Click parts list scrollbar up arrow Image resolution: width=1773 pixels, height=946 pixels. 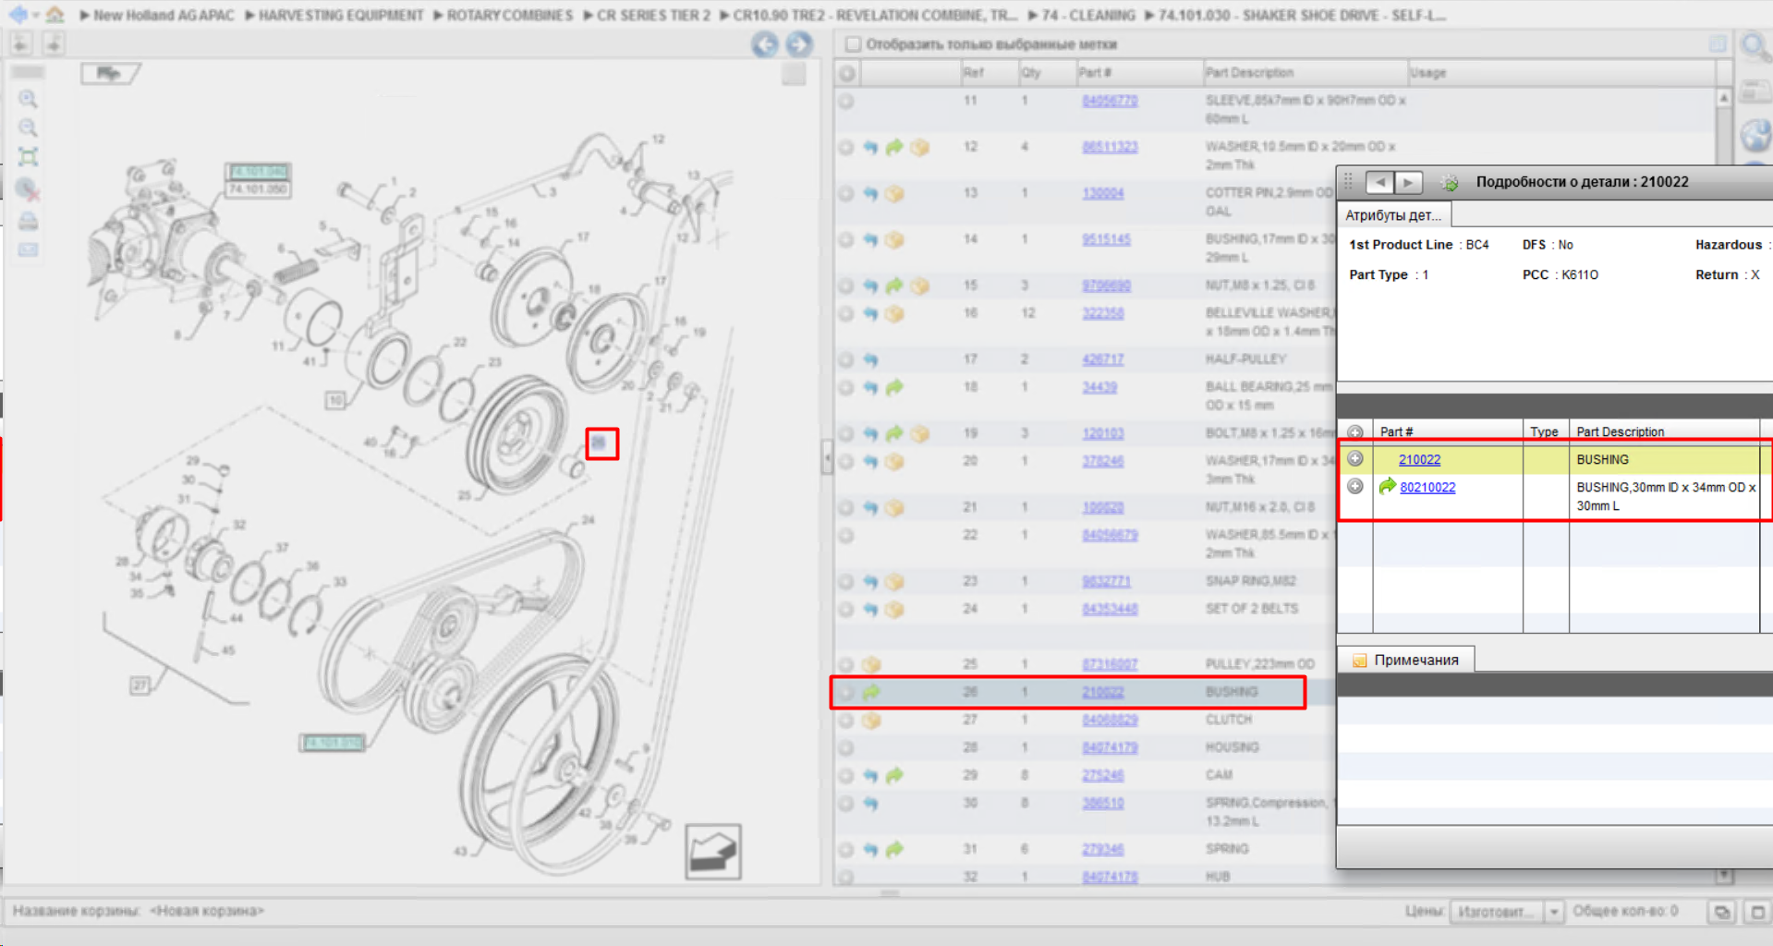tap(1724, 97)
